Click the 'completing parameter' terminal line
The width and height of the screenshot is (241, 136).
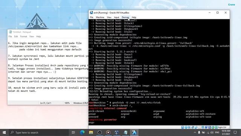[102, 120]
